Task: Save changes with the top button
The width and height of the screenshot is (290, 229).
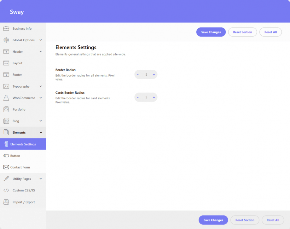Action: pos(211,32)
